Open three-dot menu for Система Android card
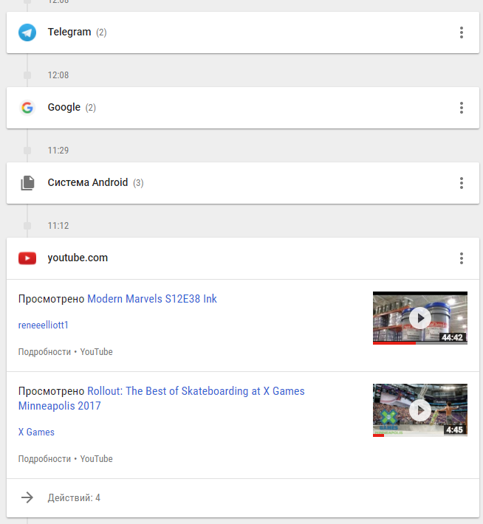The height and width of the screenshot is (524, 483). tap(462, 183)
